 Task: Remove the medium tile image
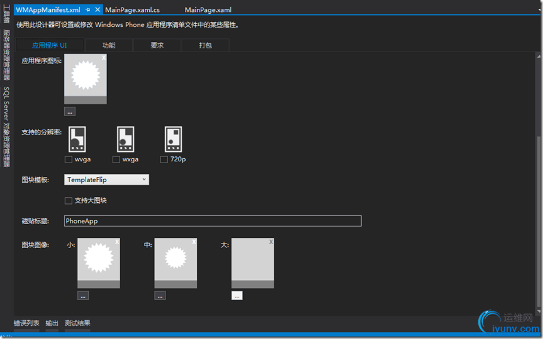pos(194,242)
